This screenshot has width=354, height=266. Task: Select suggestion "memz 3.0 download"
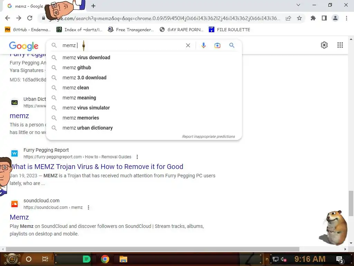tap(144, 78)
